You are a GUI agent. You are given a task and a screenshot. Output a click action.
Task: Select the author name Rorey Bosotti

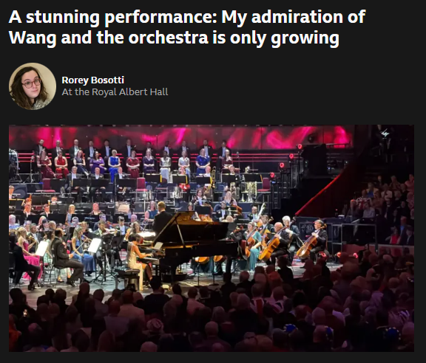coord(93,80)
